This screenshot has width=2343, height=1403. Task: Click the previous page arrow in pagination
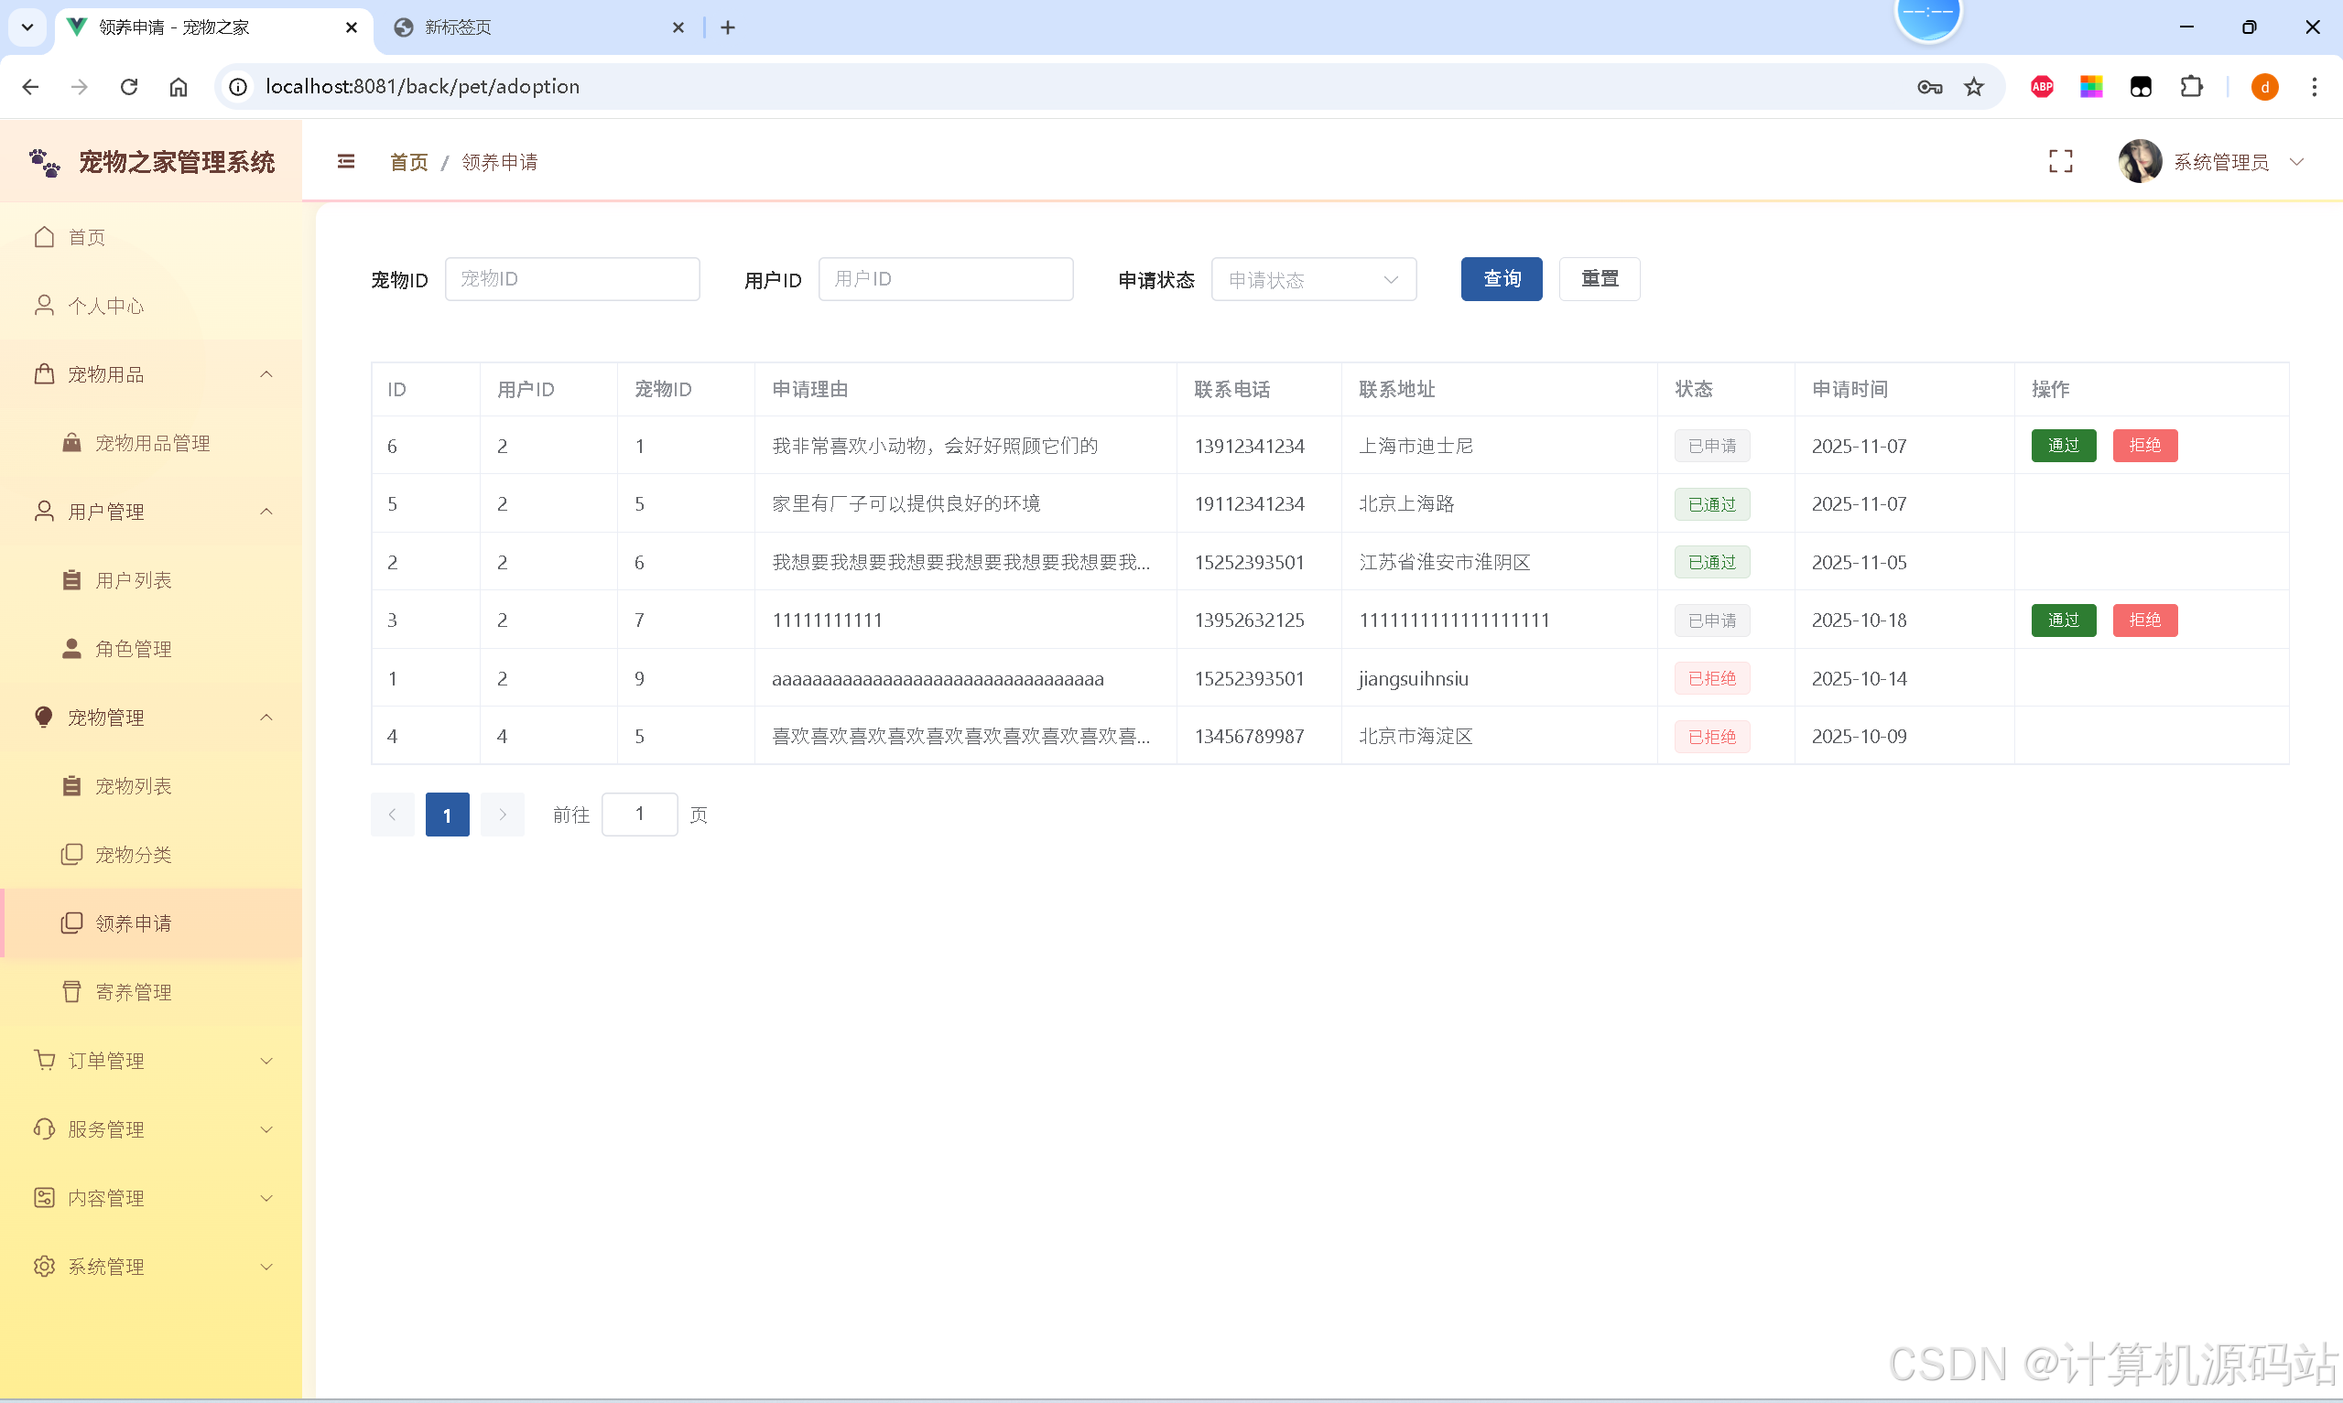pos(393,814)
